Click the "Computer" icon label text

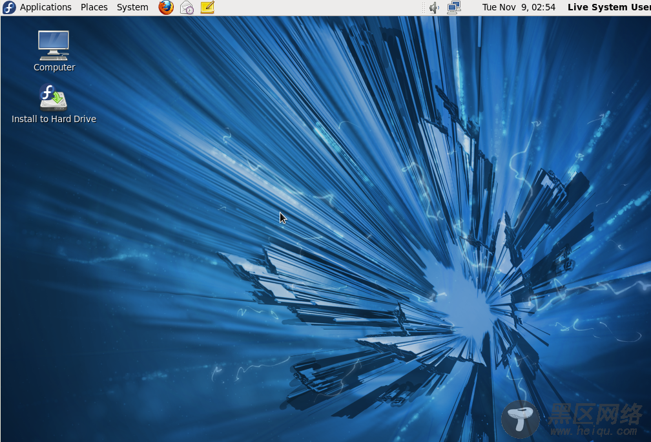pyautogui.click(x=54, y=67)
